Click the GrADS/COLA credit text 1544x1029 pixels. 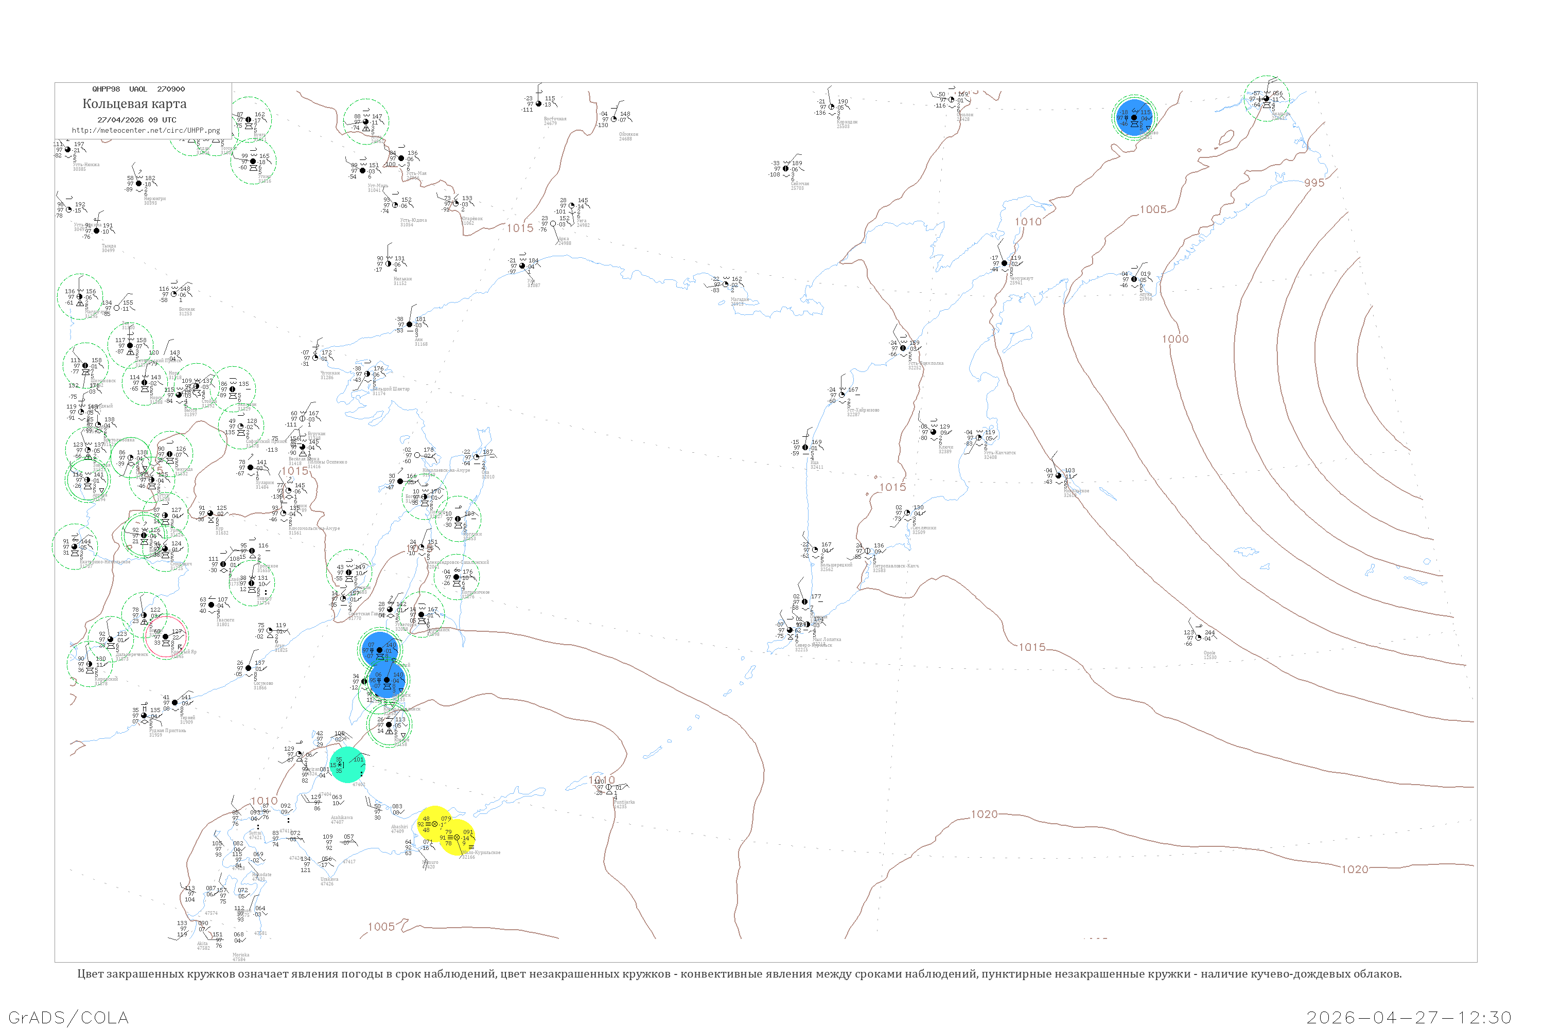(68, 1017)
